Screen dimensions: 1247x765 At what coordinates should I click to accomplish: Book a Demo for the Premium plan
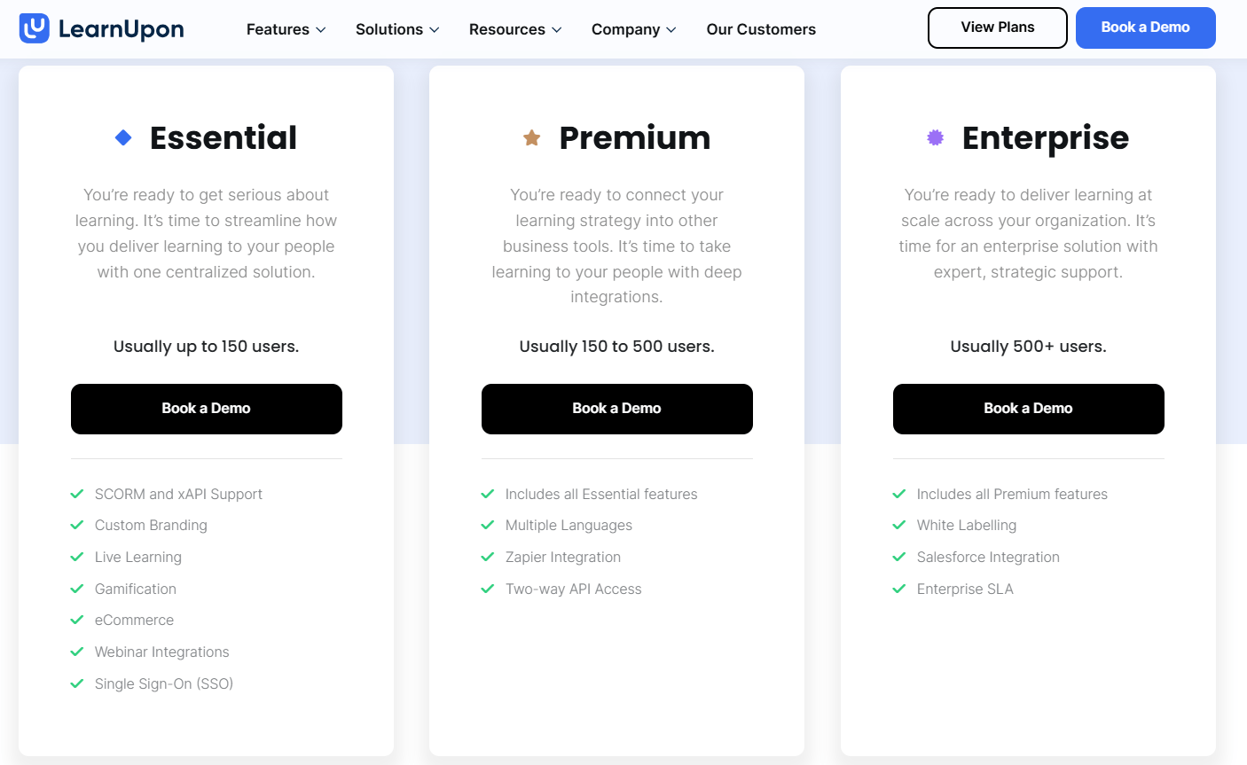coord(616,409)
